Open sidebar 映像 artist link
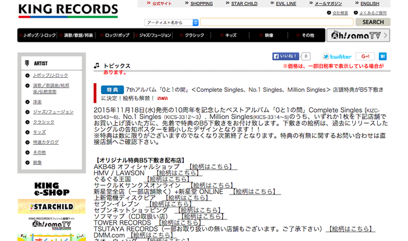This screenshot has width=408, height=241. click(x=37, y=163)
